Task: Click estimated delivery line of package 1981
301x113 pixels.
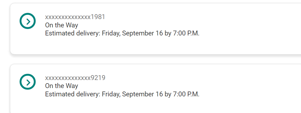Action: pyautogui.click(x=122, y=34)
